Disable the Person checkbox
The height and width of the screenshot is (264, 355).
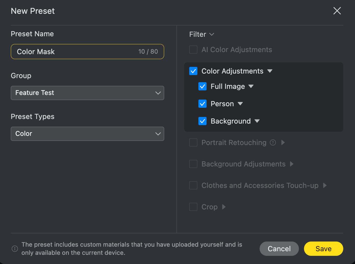(202, 104)
